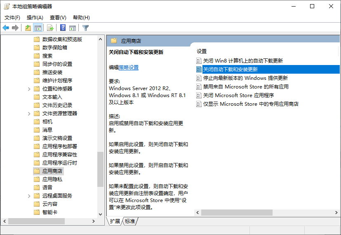Click the policy icon beside 仅显示 Microsoft Store 中的专用应用商店

pos(199,104)
